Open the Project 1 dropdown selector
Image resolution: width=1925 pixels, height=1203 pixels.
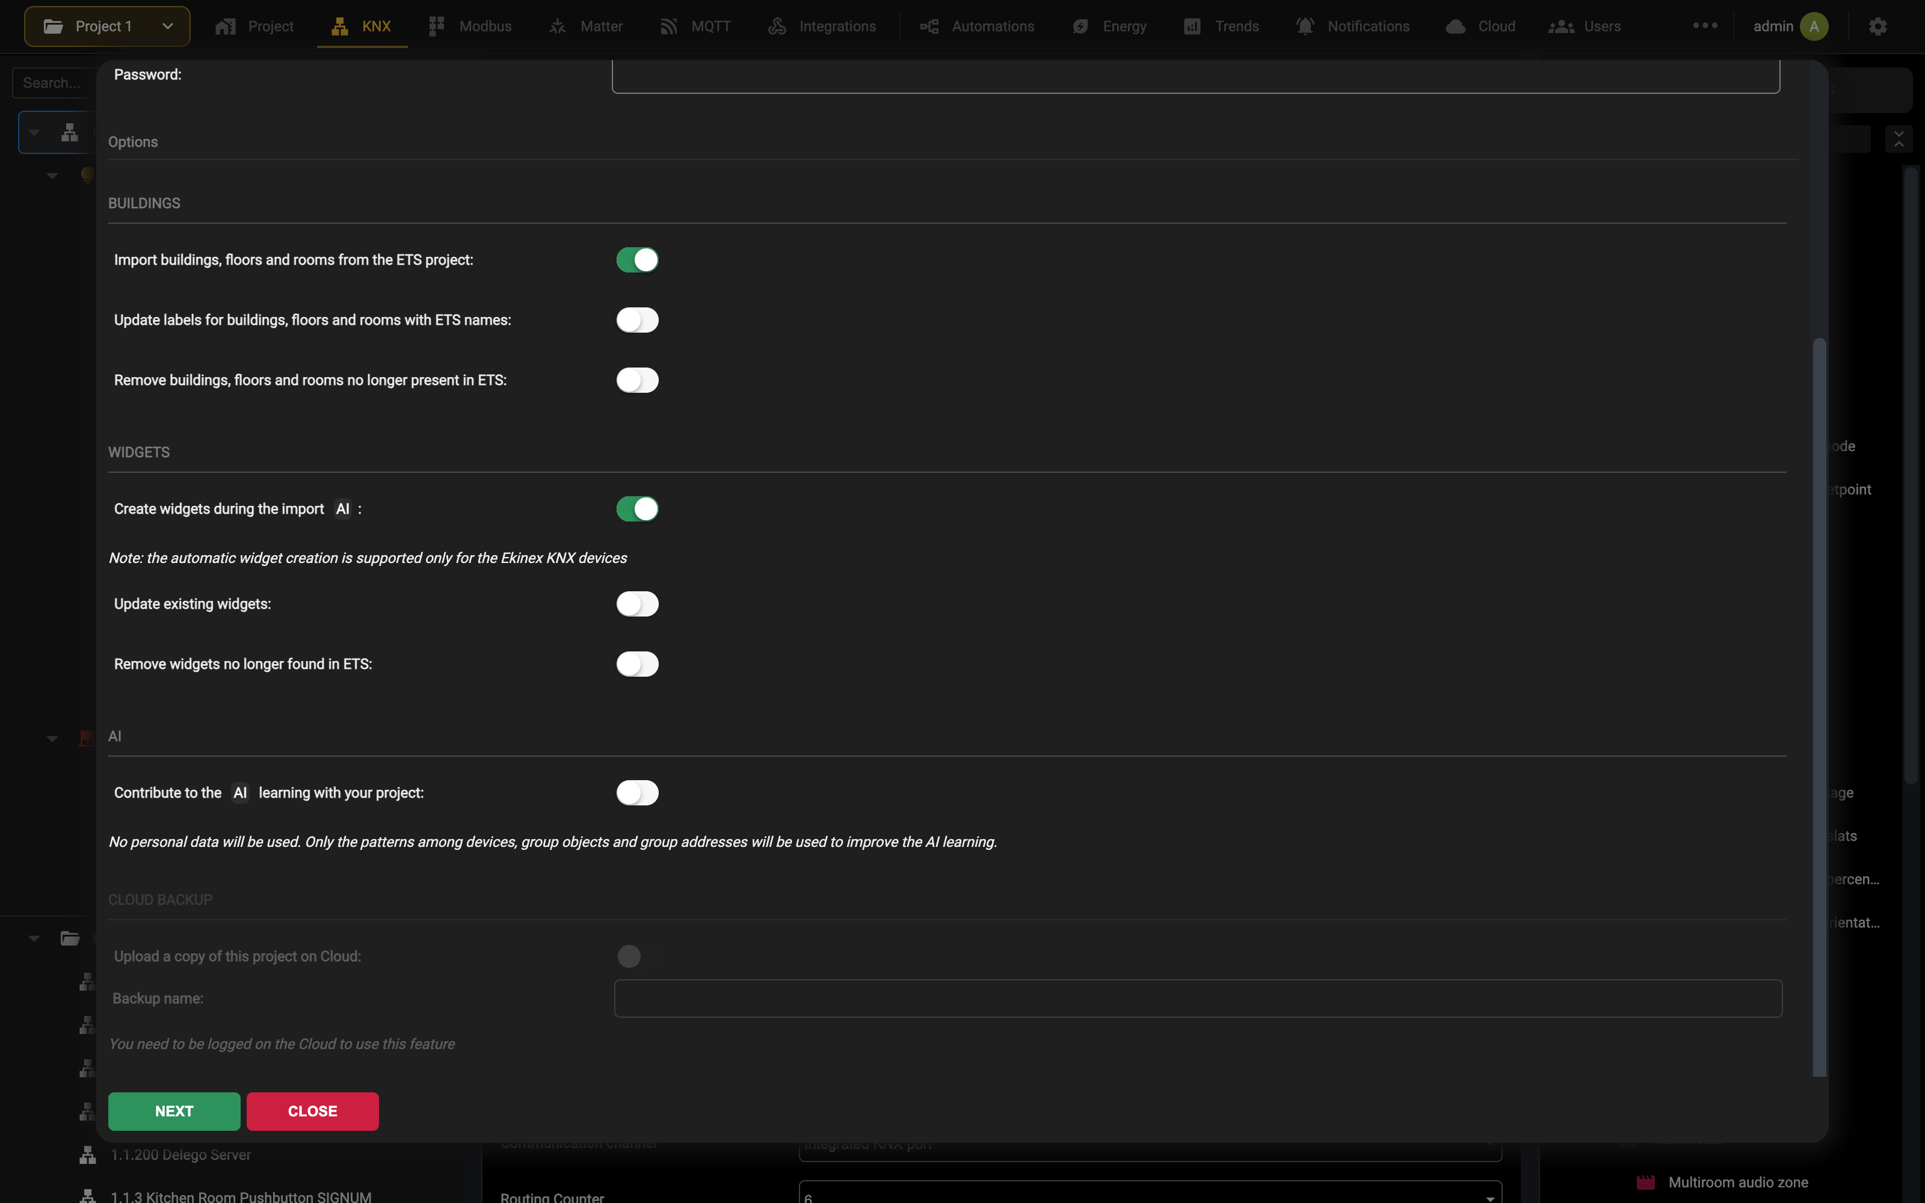tap(108, 26)
